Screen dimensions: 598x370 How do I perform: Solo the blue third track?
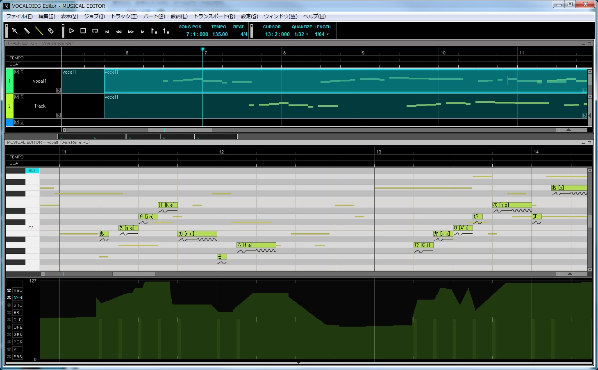(22, 122)
